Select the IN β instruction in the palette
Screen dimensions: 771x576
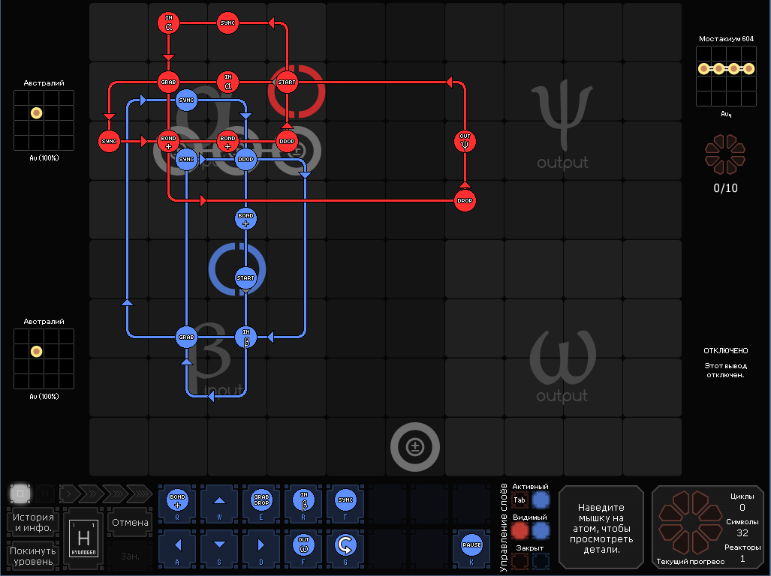(x=303, y=503)
